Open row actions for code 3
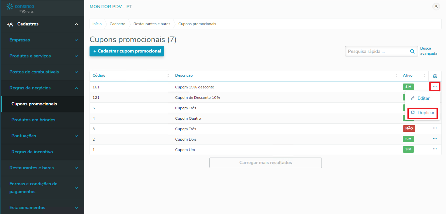Image resolution: width=446 pixels, height=214 pixels. [435, 128]
